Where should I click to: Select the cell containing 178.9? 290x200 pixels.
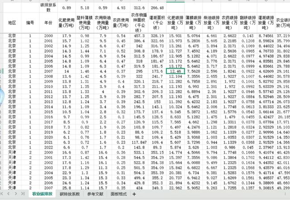click(x=157, y=51)
